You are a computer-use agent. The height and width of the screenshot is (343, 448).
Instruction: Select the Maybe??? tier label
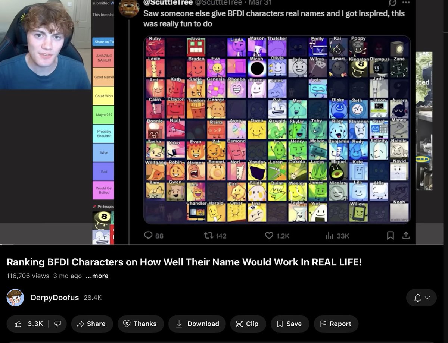pos(103,115)
